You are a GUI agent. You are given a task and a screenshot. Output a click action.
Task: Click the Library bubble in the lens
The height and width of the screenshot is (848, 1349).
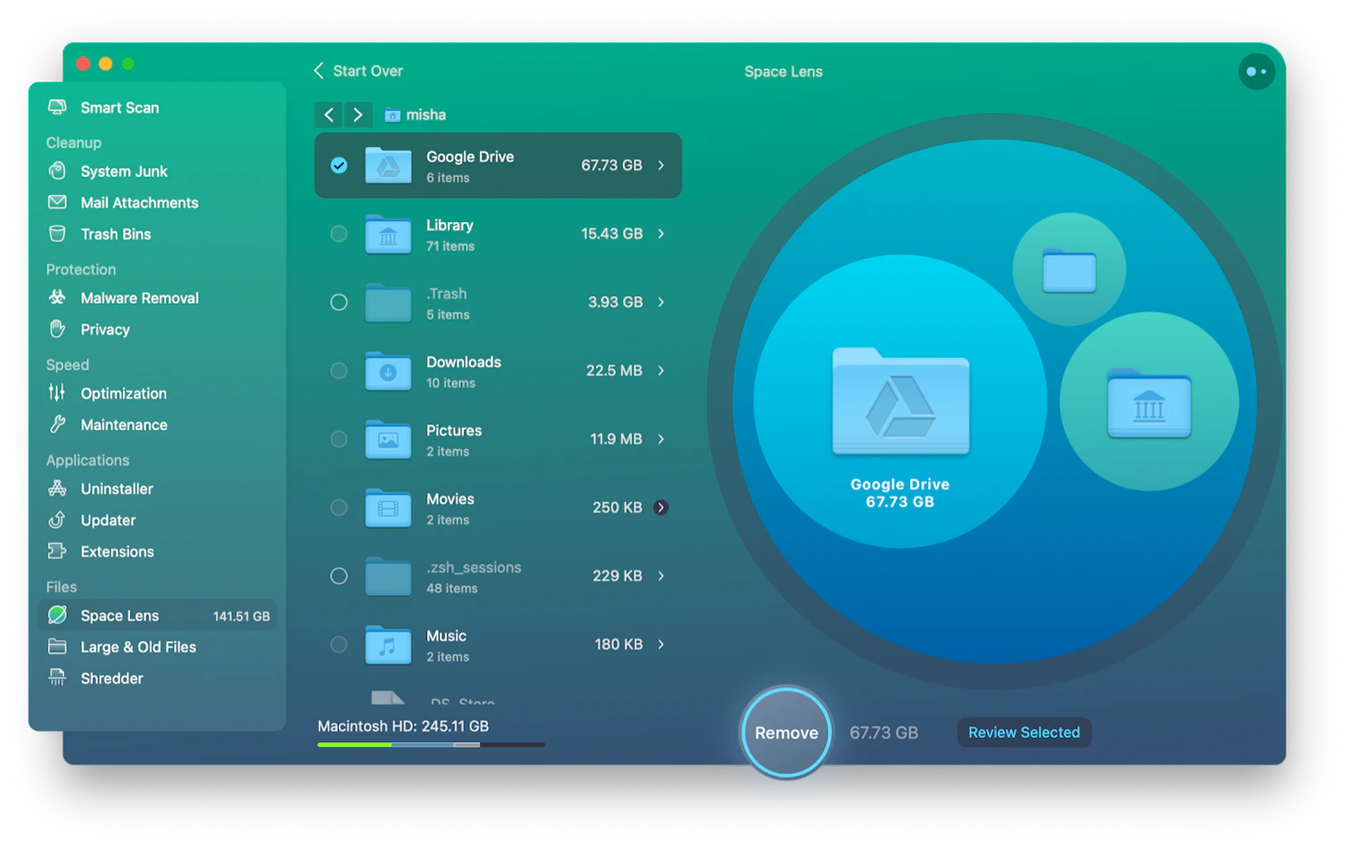pyautogui.click(x=1149, y=402)
